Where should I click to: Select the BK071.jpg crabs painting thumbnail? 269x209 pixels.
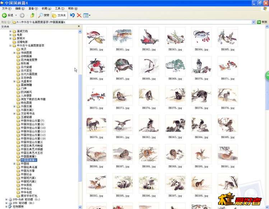point(228,66)
